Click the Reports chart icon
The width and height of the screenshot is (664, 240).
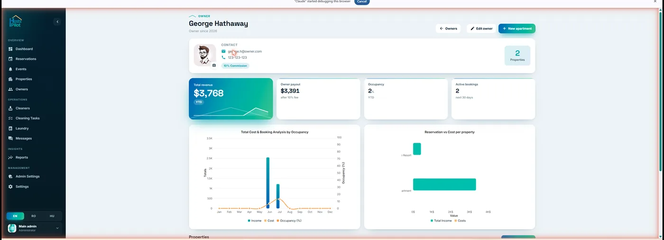point(10,157)
